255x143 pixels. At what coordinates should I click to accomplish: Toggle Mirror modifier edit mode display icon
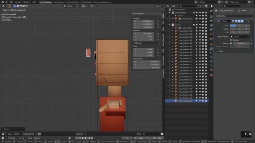pyautogui.click(x=236, y=21)
